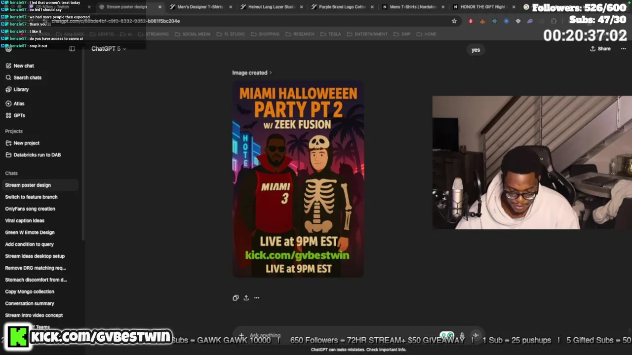
Task: Click the Library icon in the sidebar
Action: pyautogui.click(x=8, y=89)
